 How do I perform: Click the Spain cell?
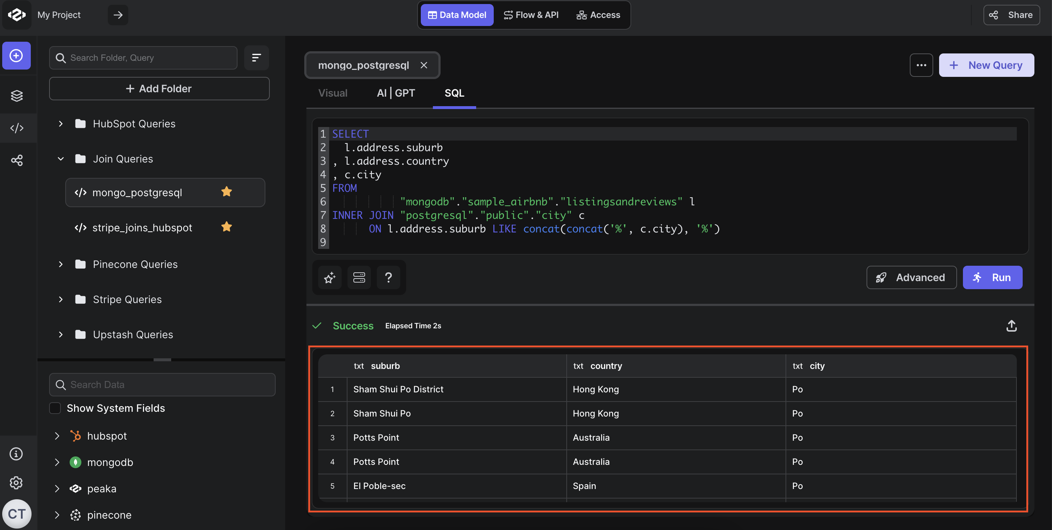coord(676,486)
